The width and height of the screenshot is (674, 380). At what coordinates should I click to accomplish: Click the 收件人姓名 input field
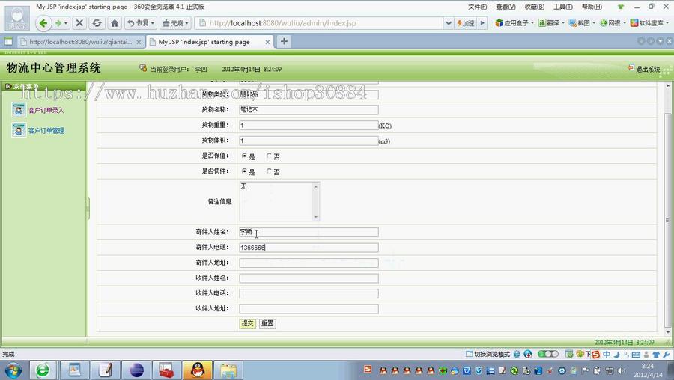(x=309, y=278)
